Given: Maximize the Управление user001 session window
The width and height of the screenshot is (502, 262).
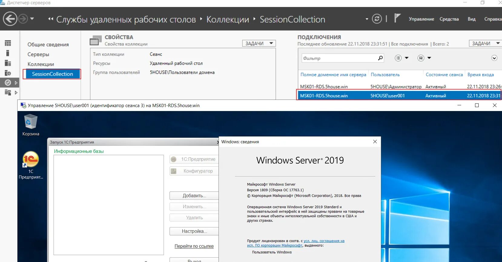Looking at the screenshot, I should 477,105.
